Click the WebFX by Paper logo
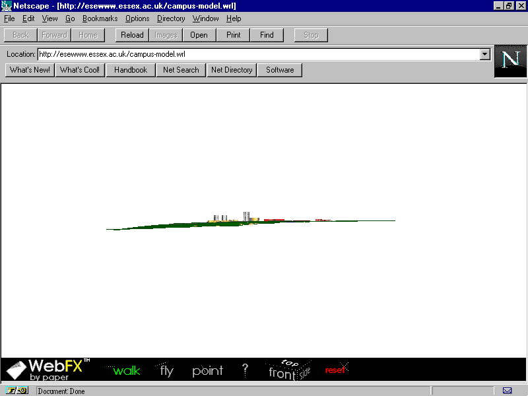Viewport: 528px width, 396px height. (46, 370)
